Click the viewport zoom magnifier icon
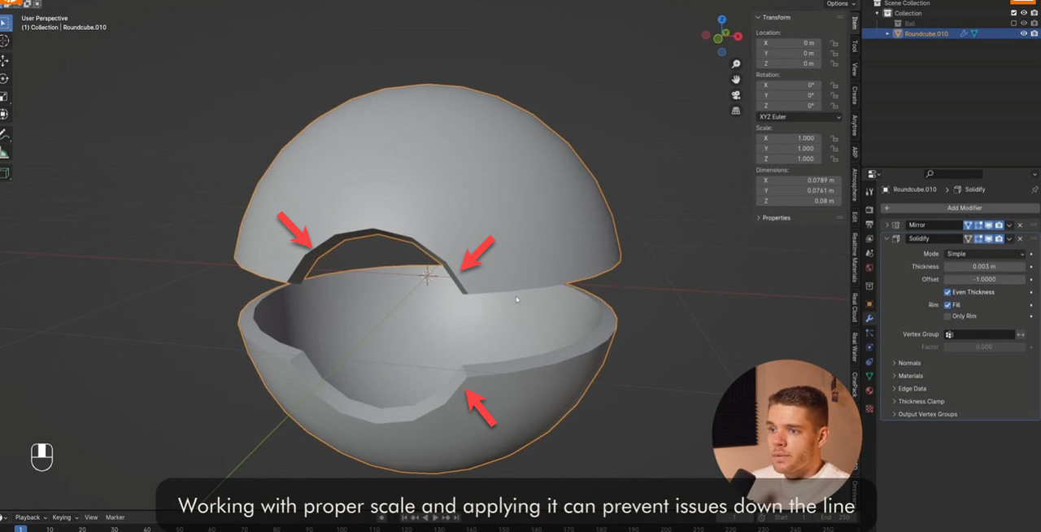Viewport: 1041px width, 532px height. tap(736, 64)
